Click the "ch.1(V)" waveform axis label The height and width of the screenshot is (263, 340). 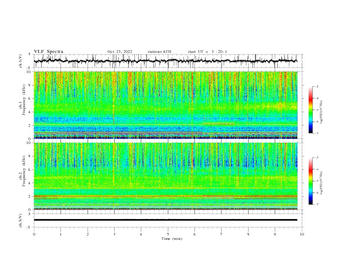[x=21, y=61]
